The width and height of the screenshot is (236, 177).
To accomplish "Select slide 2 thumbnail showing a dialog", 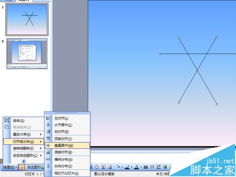I will click(x=27, y=54).
